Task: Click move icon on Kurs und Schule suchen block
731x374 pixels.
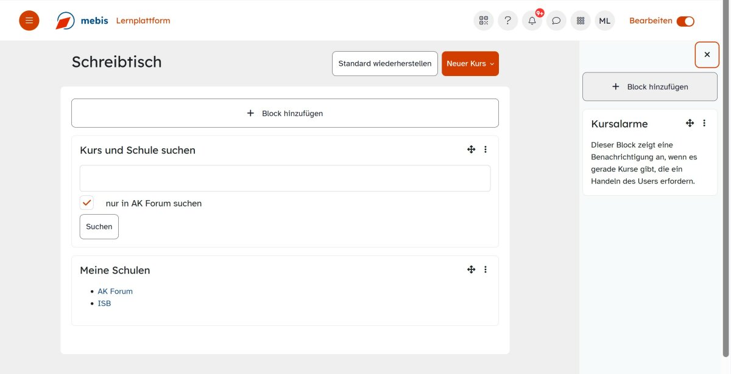Action: tap(471, 150)
